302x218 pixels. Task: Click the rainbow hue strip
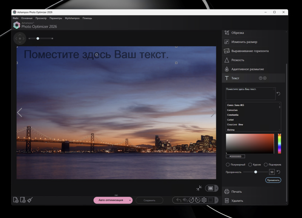[279, 144]
